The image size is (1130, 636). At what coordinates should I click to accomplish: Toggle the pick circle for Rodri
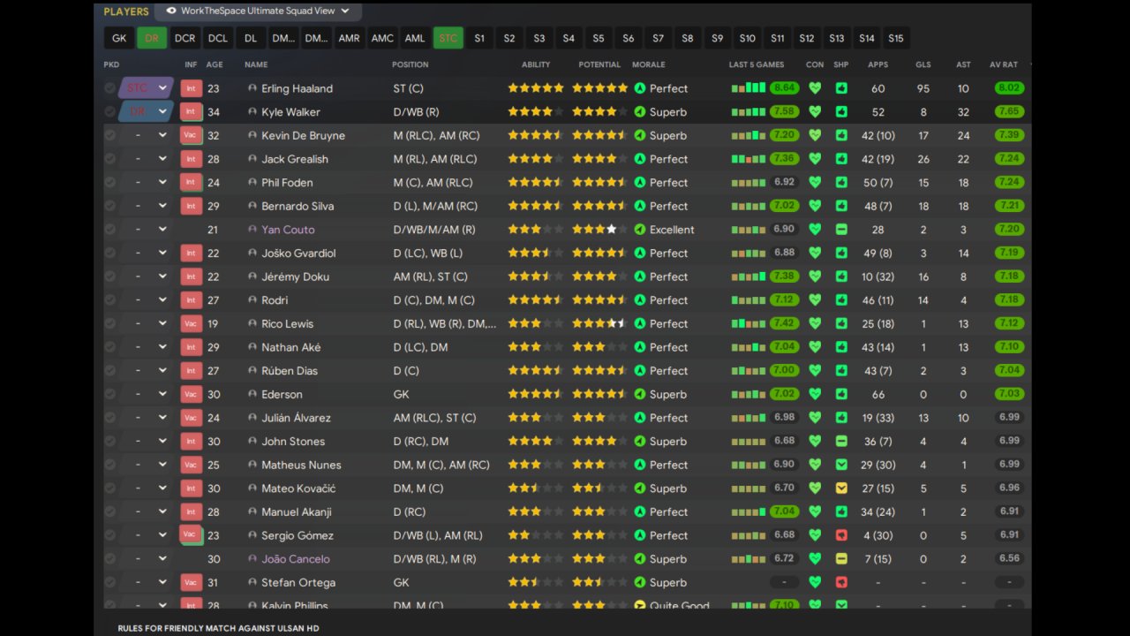click(x=109, y=300)
